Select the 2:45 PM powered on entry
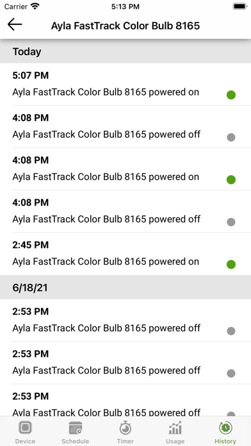 (125, 254)
